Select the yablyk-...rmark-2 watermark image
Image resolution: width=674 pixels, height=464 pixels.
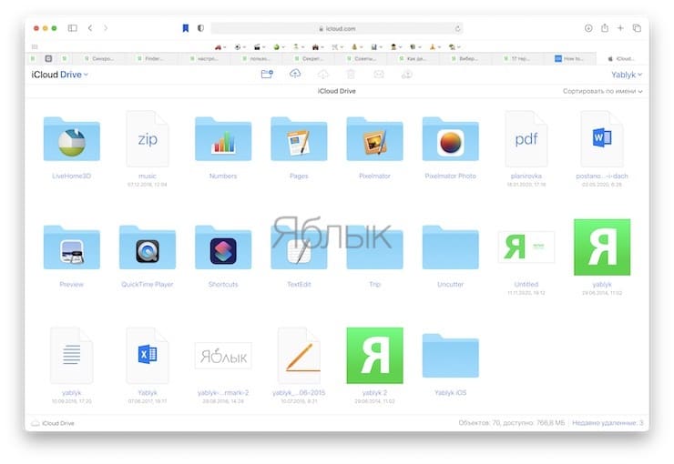(x=223, y=356)
